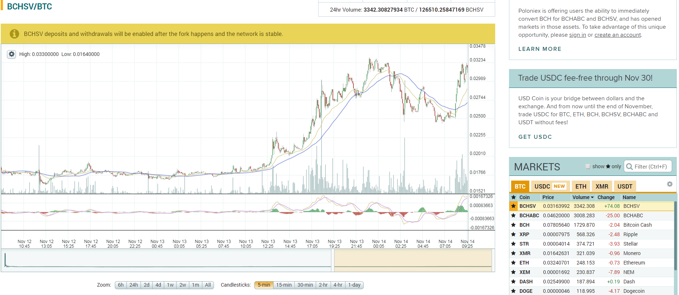Switch to the ETH markets tab
This screenshot has width=679, height=295.
pos(581,186)
